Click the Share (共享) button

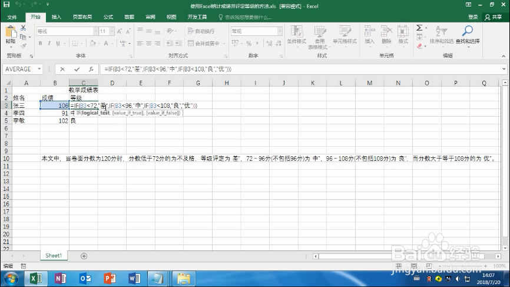pos(494,17)
